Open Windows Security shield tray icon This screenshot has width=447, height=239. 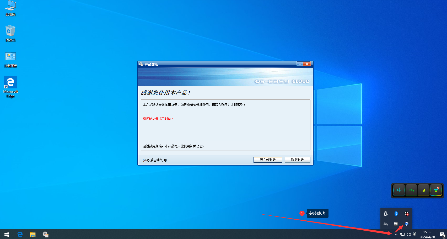406,214
